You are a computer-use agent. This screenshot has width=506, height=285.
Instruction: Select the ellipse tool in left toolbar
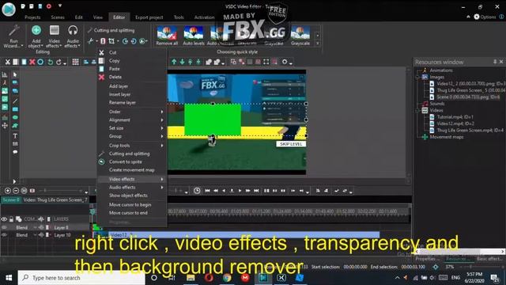click(x=15, y=117)
